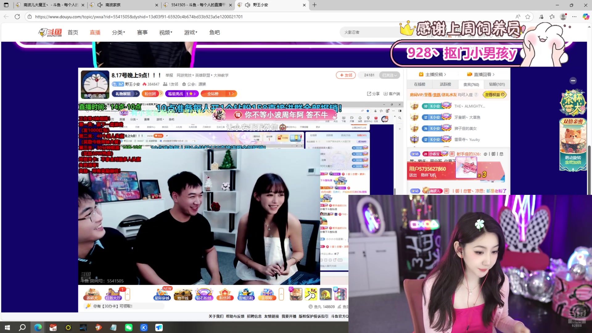592x333 pixels.
Task: Refresh the browser page
Action: pyautogui.click(x=17, y=17)
